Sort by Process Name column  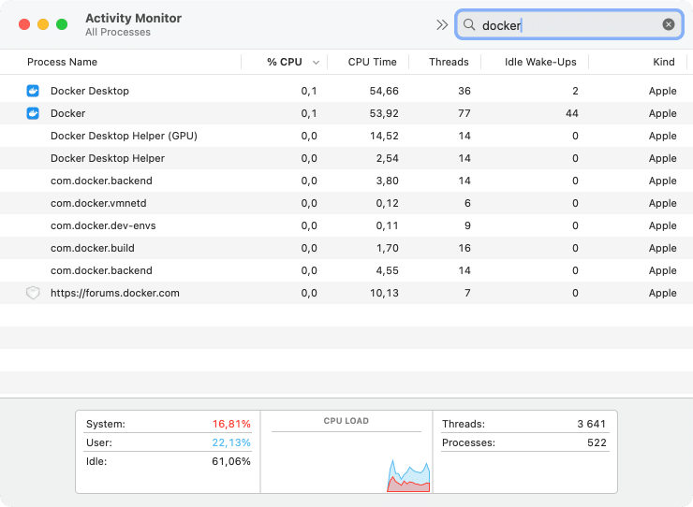pos(63,62)
